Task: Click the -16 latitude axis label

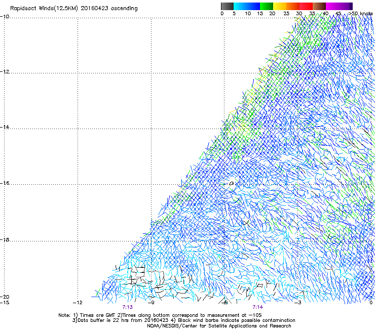Action: [5, 183]
